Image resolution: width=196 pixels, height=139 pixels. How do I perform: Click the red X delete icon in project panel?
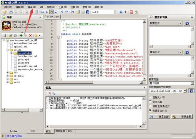[30, 35]
